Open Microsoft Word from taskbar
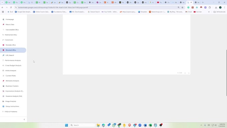Image resolution: width=227 pixels, height=128 pixels. click(145, 125)
